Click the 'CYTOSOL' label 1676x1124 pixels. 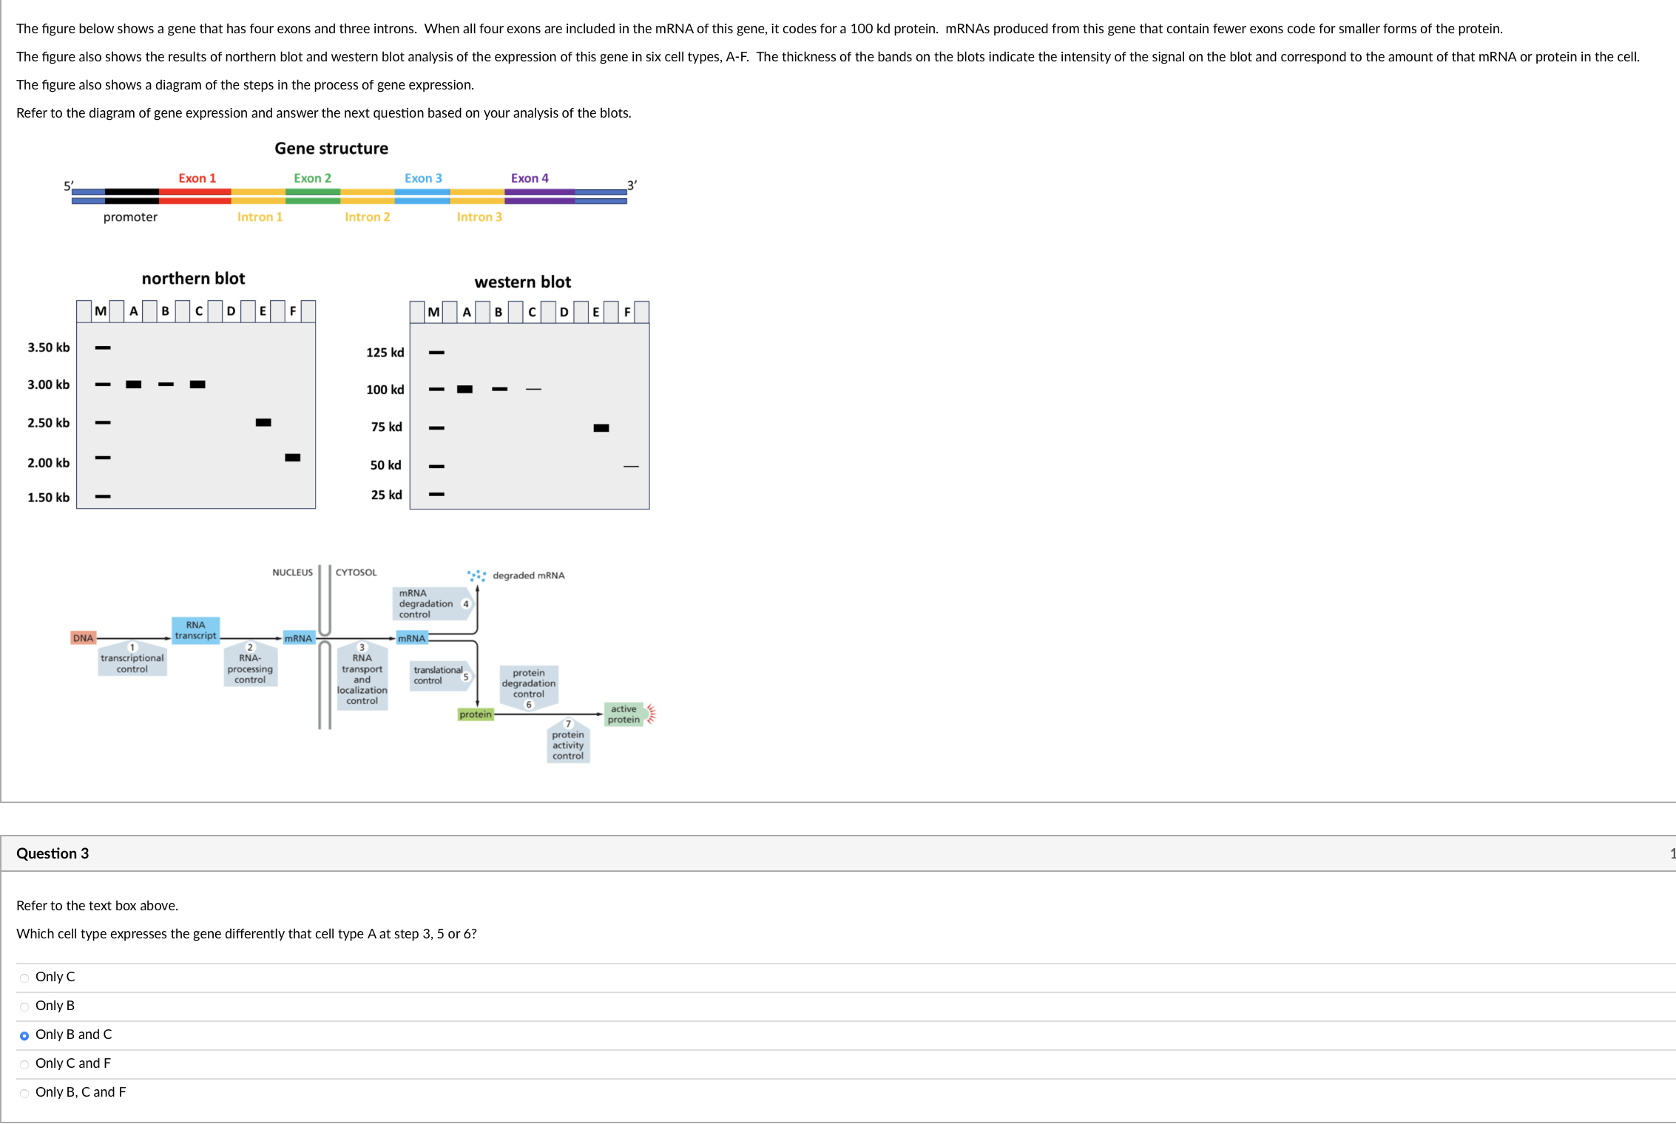click(x=357, y=572)
